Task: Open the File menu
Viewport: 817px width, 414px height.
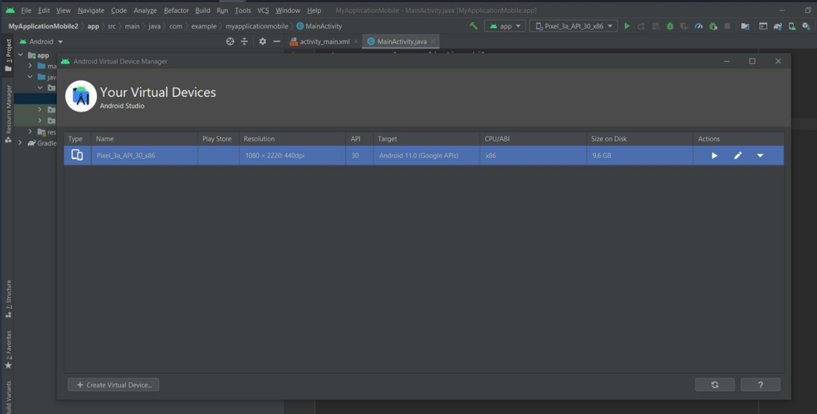Action: tap(26, 11)
